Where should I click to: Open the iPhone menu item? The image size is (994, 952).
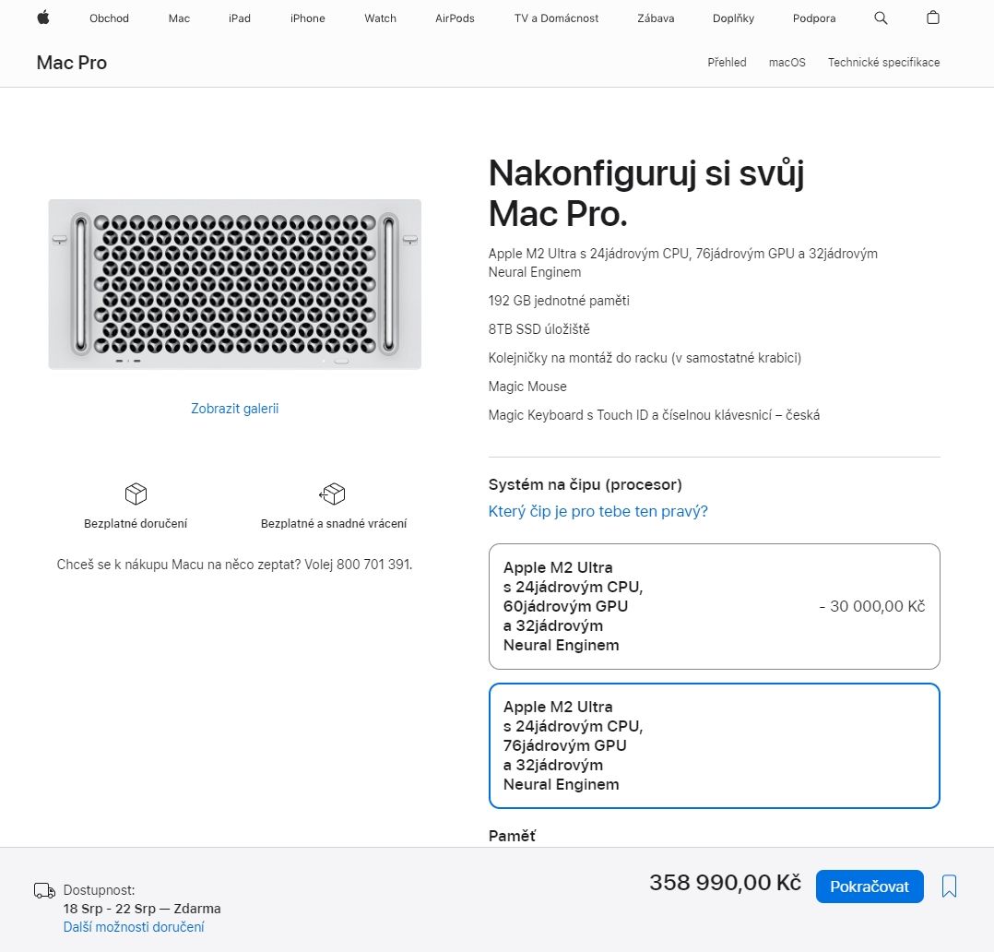(x=307, y=18)
